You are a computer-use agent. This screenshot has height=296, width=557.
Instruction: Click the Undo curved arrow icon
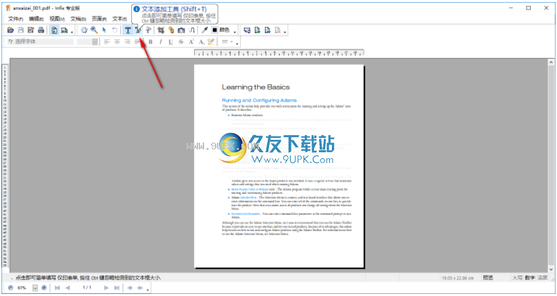pos(114,30)
